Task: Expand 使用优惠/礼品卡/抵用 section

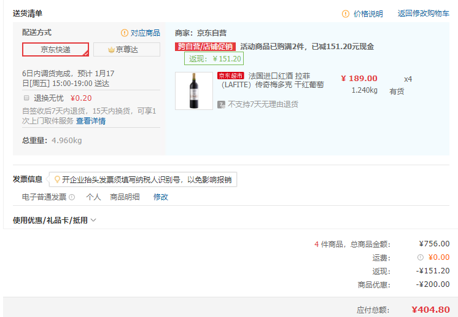Action: pos(54,220)
